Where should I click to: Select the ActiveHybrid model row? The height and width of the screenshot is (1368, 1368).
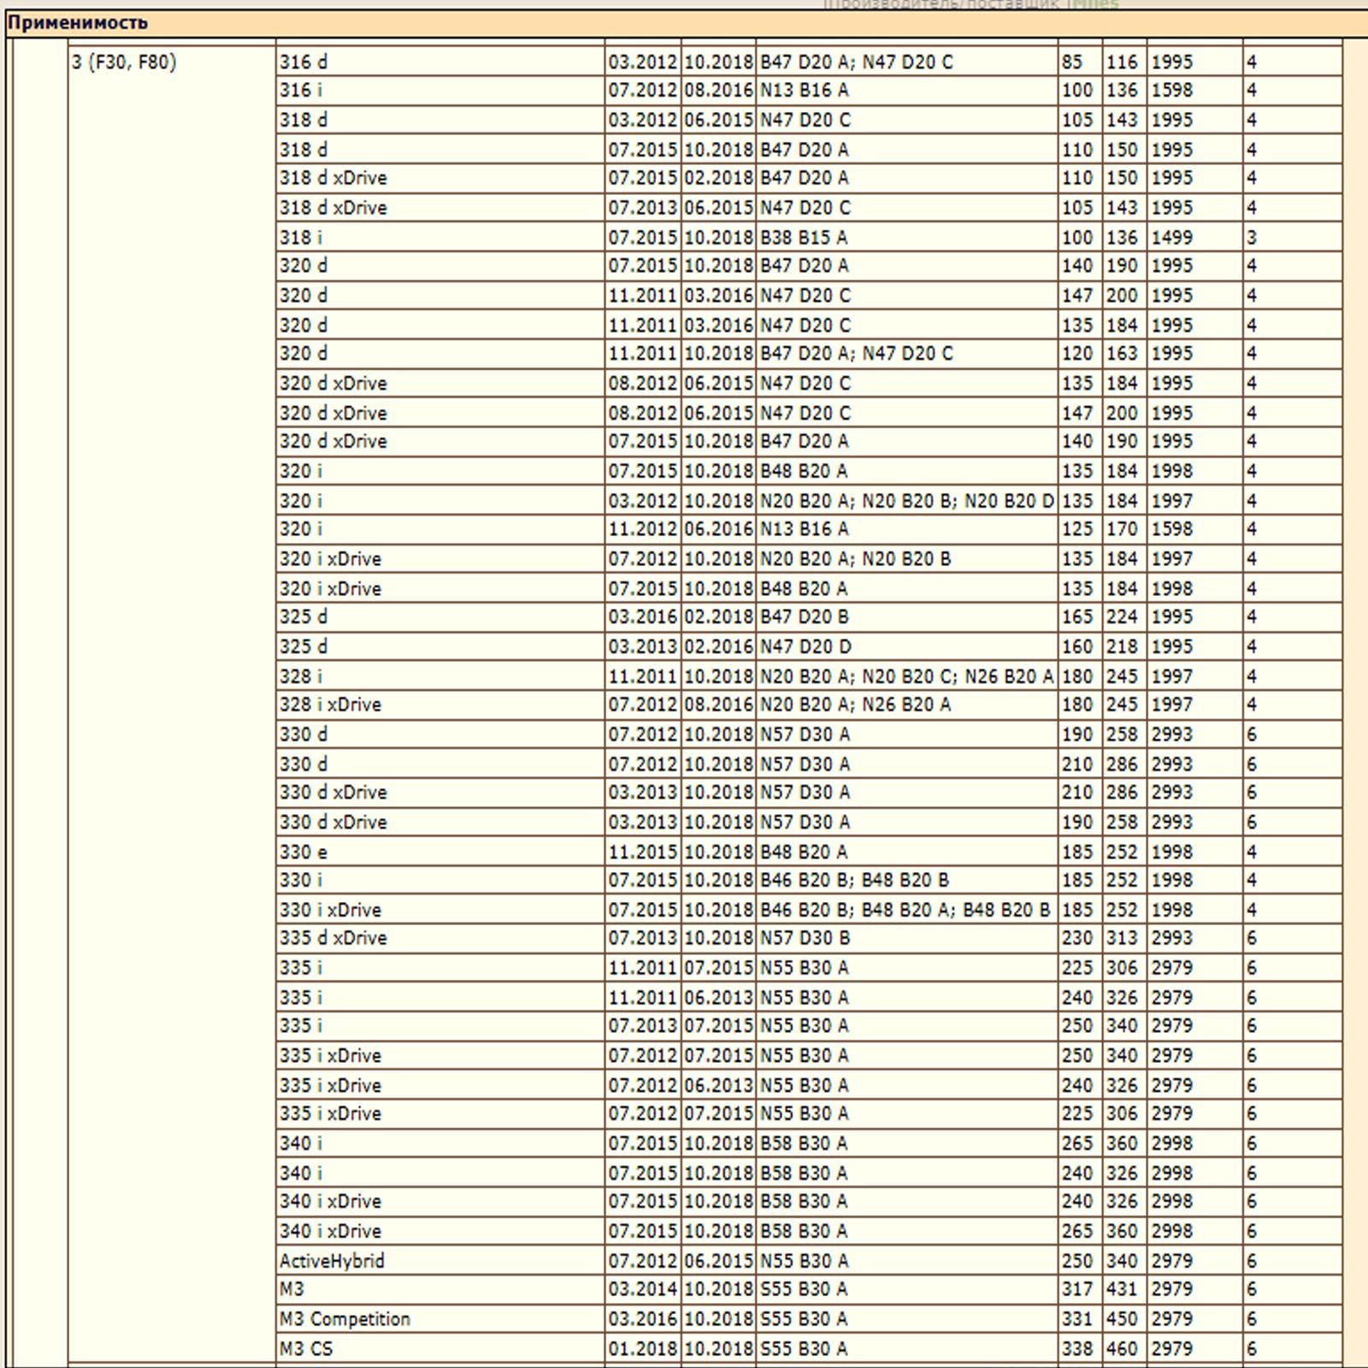click(x=332, y=1261)
